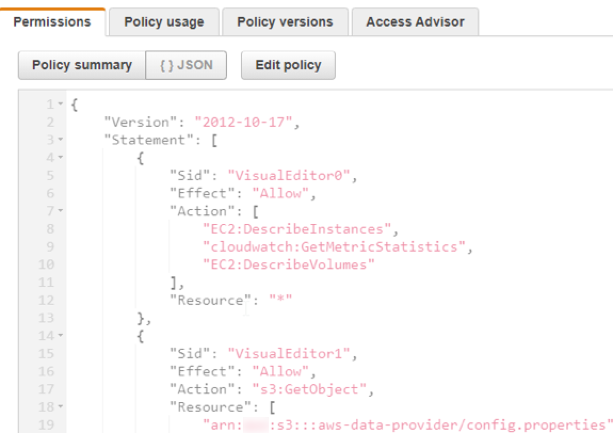Open the Policy usage tab

164,22
